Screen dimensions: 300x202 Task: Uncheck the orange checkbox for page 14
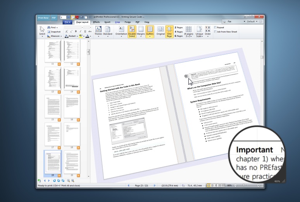[78, 92]
